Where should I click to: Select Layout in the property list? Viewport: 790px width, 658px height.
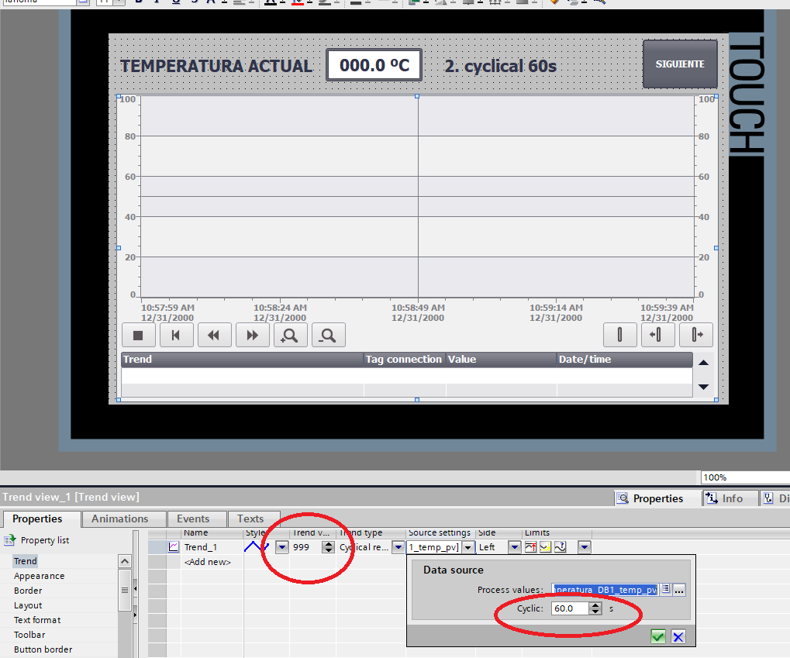[28, 605]
